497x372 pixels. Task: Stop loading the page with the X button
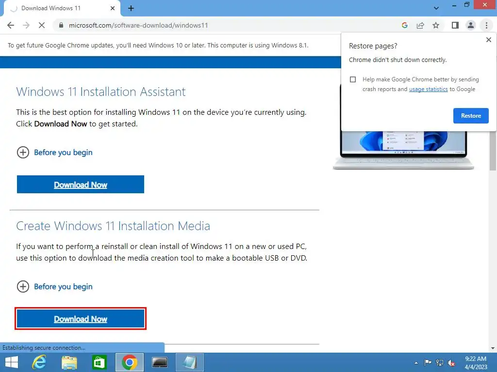[42, 25]
